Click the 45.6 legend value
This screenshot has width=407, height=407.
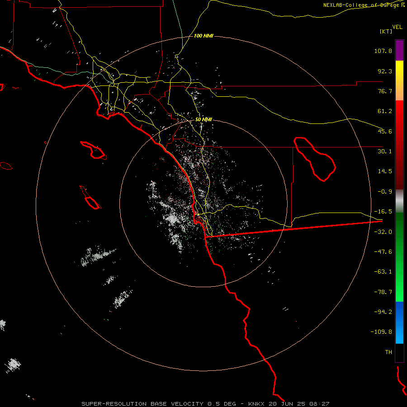(x=385, y=131)
